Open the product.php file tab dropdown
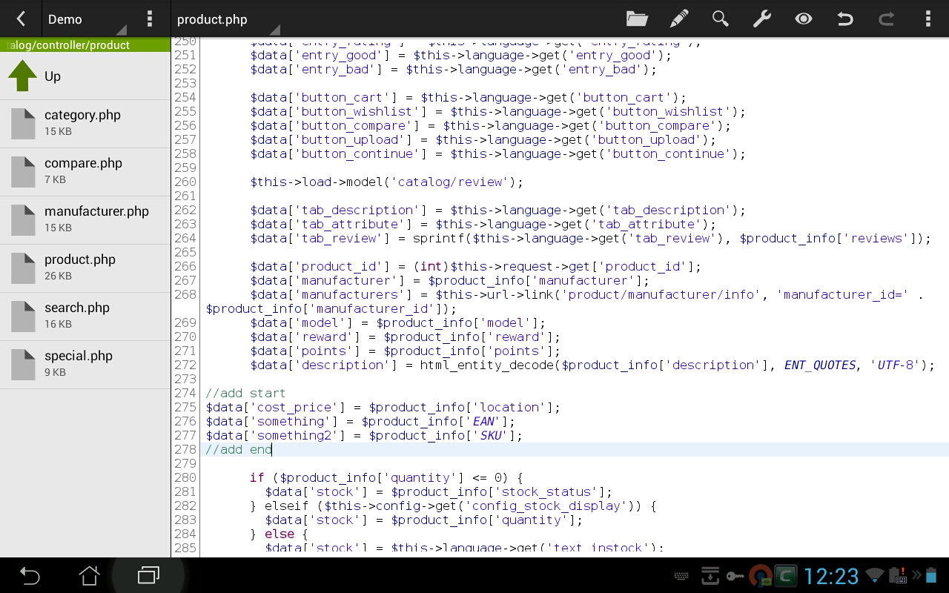Viewport: 949px width, 593px height. tap(228, 19)
